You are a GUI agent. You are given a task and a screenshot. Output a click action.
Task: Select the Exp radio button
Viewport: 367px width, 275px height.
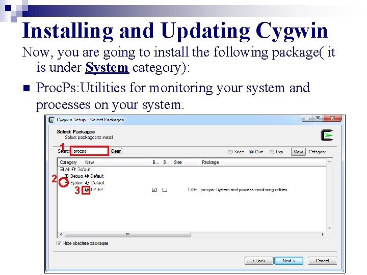pos(272,152)
